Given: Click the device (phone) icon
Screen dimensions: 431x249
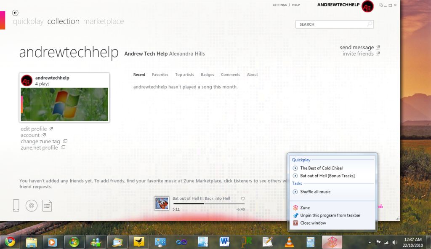Looking at the screenshot, I should click(16, 206).
